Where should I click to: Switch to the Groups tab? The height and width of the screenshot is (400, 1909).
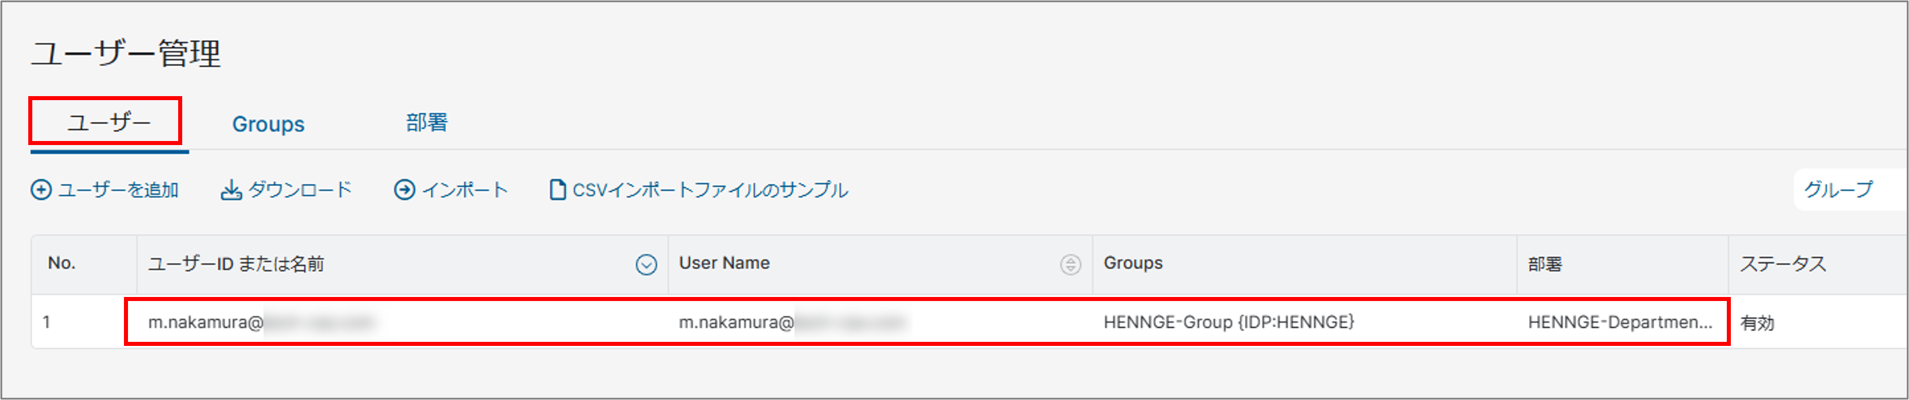268,124
